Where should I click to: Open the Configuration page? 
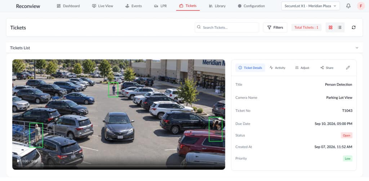point(251,6)
